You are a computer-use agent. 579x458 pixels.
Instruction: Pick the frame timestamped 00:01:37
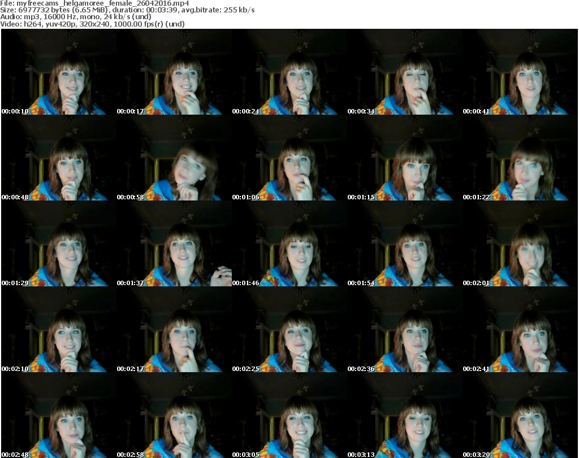(174, 244)
